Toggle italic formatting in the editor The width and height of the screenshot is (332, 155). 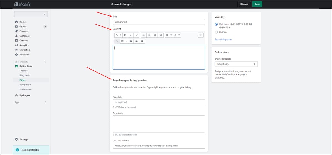pyautogui.click(x=131, y=35)
